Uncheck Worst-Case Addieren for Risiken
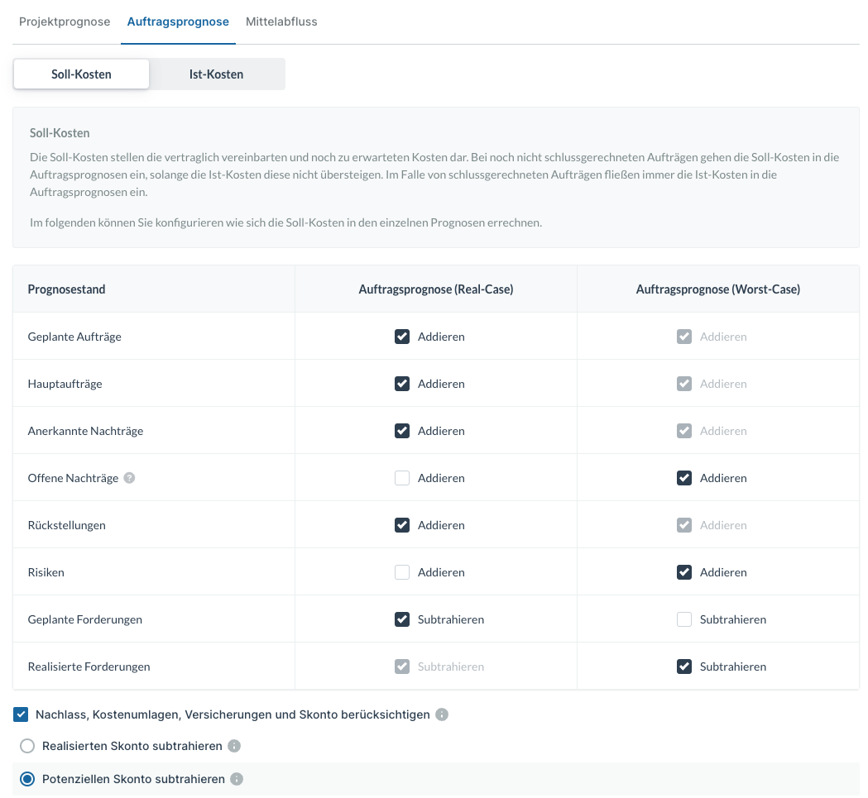Screen dimensions: 868x798 tap(684, 572)
